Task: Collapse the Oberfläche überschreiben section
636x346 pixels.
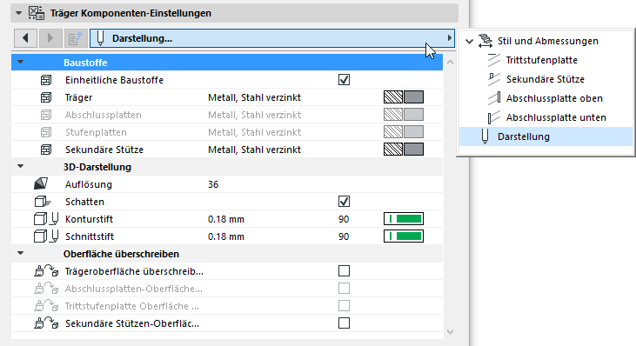Action: click(20, 254)
